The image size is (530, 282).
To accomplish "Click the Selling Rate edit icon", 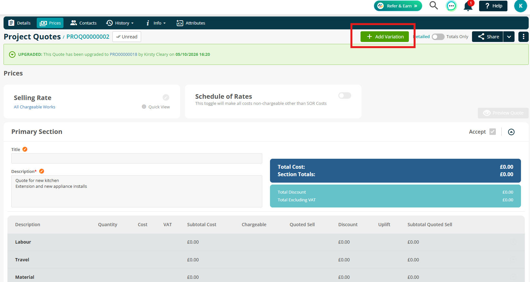I will click(x=166, y=97).
